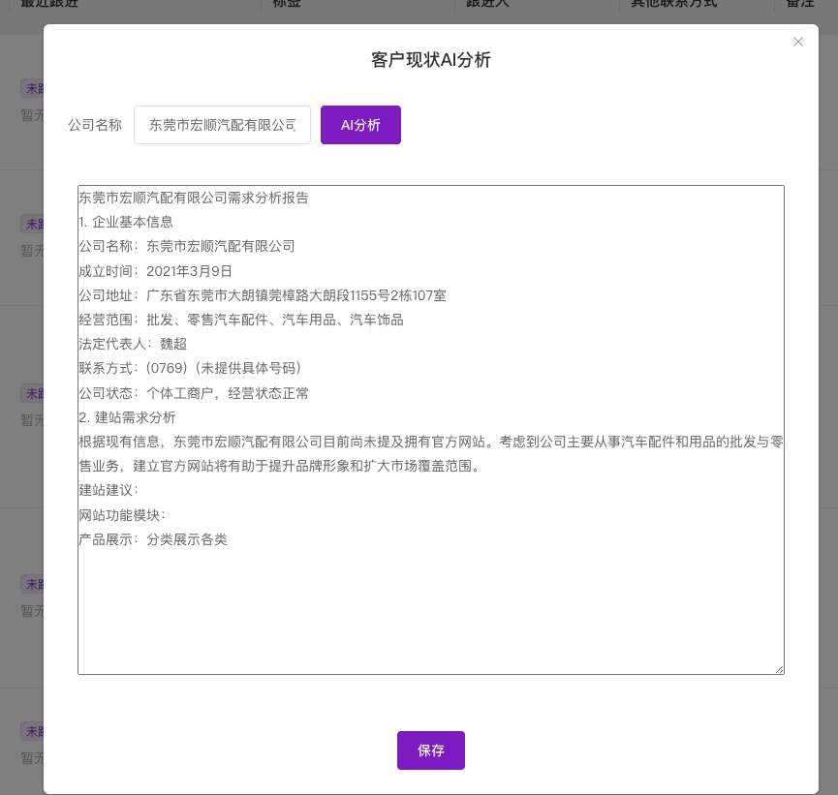The width and height of the screenshot is (838, 795).
Task: Click the 最近跟进 column header
Action: (49, 4)
